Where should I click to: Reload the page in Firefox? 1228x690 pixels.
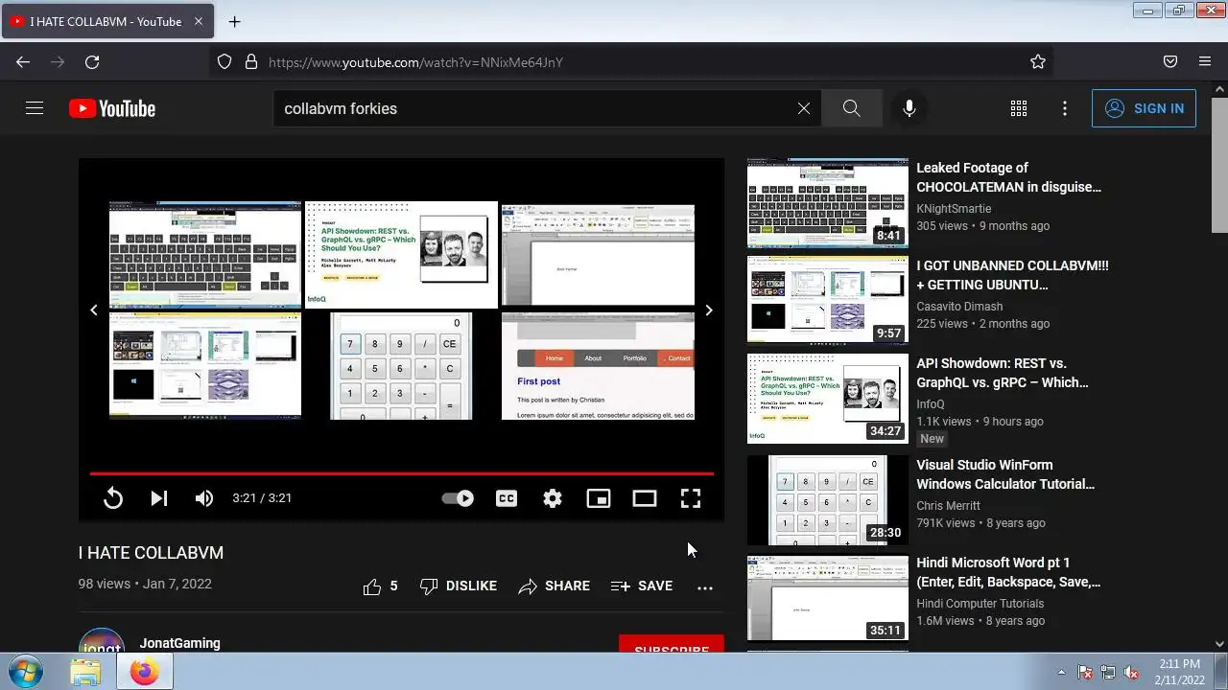92,62
